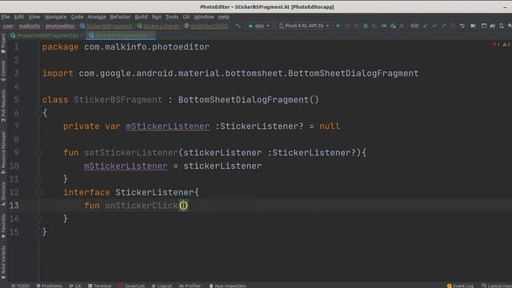Click the onStickerClick breadcrumb in navigation bar
The width and height of the screenshot is (512, 288).
(206, 26)
